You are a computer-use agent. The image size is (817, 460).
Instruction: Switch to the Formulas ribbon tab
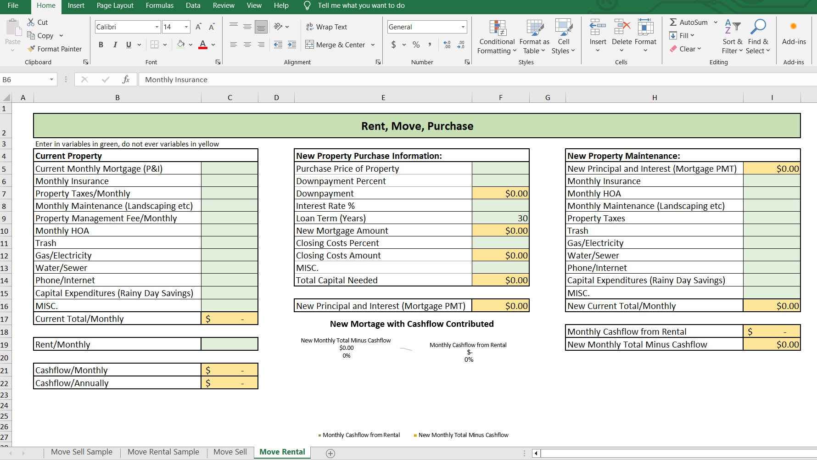(x=159, y=6)
